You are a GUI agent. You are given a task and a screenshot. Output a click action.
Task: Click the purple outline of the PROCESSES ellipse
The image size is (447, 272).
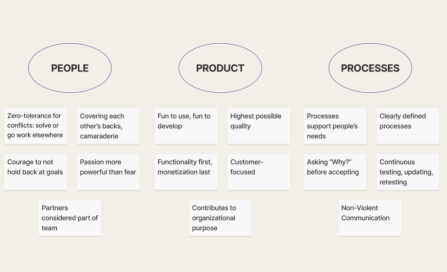tap(370, 43)
